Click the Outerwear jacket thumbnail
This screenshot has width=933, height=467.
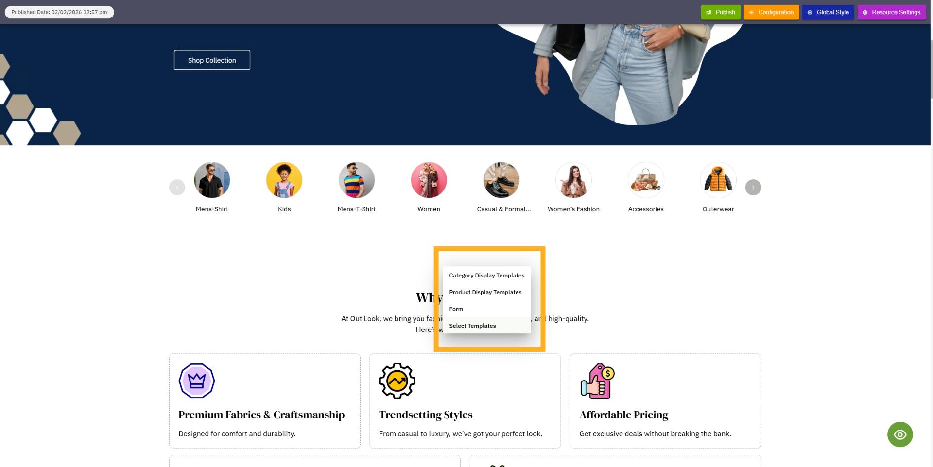(718, 180)
